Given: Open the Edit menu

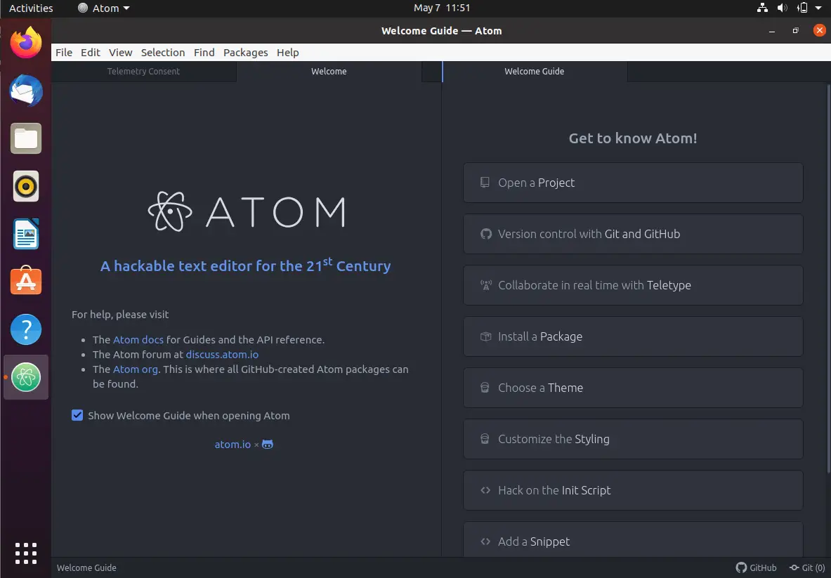Looking at the screenshot, I should (90, 53).
